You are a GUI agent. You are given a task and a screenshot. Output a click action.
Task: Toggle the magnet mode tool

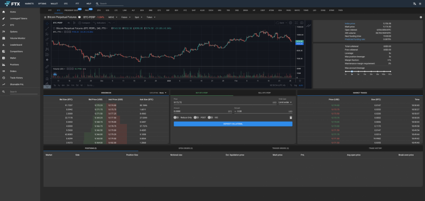(x=47, y=79)
